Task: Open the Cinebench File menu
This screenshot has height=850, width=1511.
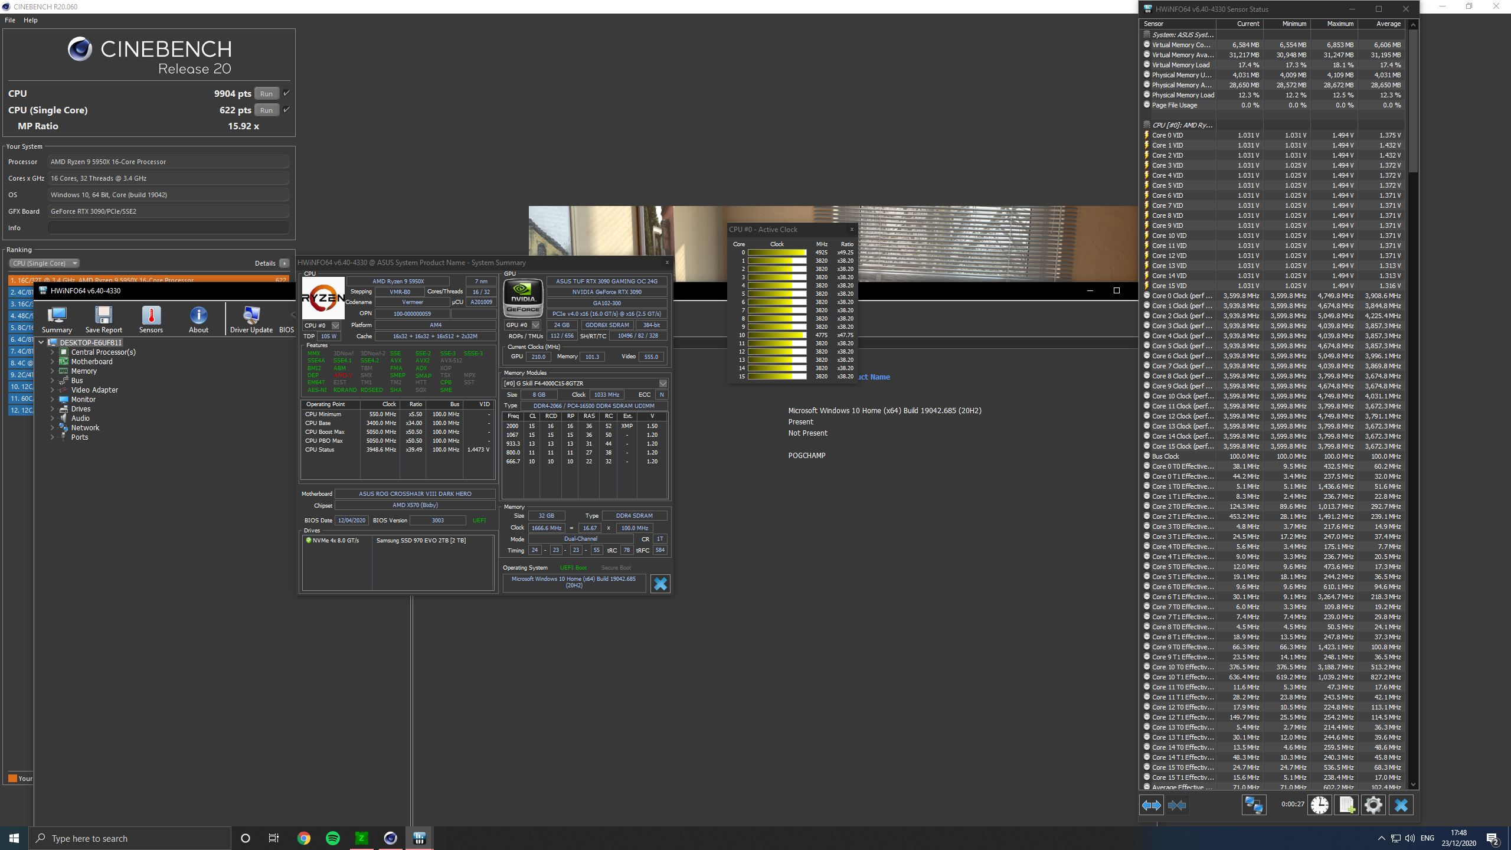Action: [x=10, y=20]
